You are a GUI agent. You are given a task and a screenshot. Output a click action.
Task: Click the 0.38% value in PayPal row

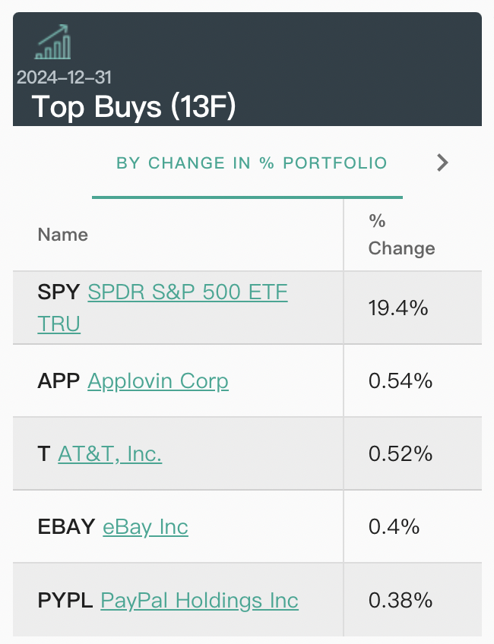coord(401,600)
